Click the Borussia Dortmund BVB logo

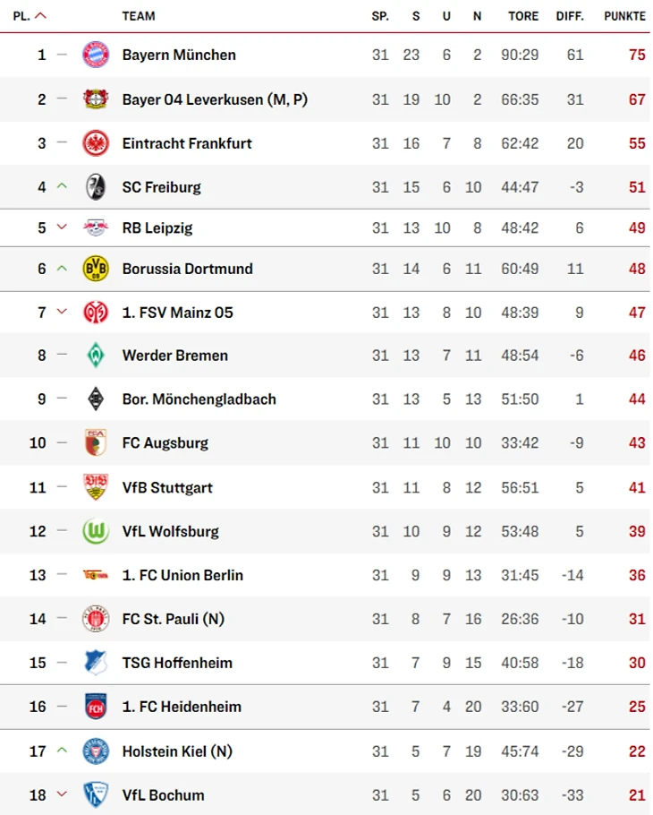96,269
